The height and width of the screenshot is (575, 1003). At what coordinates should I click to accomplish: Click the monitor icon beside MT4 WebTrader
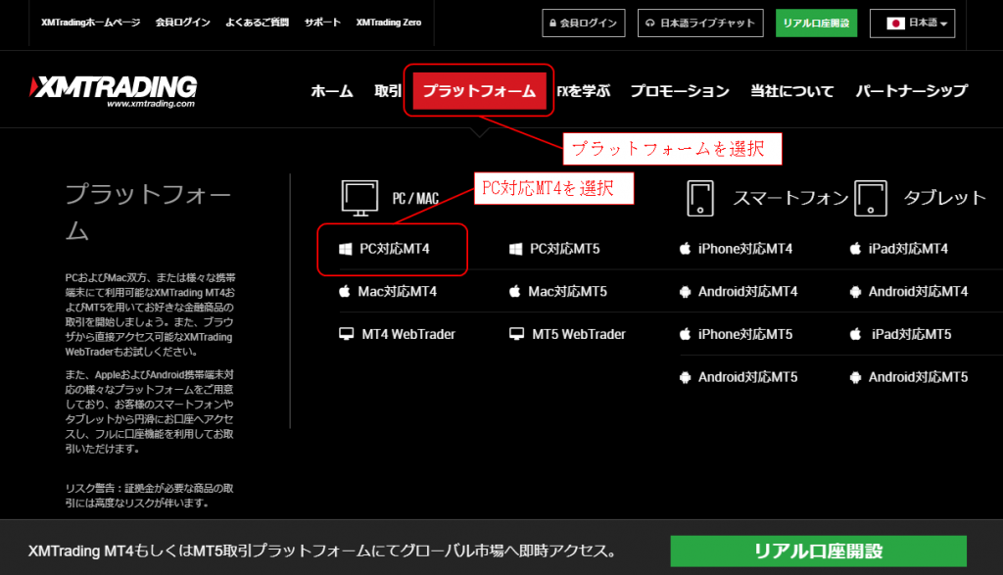pyautogui.click(x=346, y=334)
